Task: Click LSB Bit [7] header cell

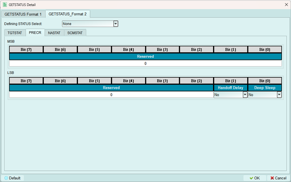Action: point(26,81)
